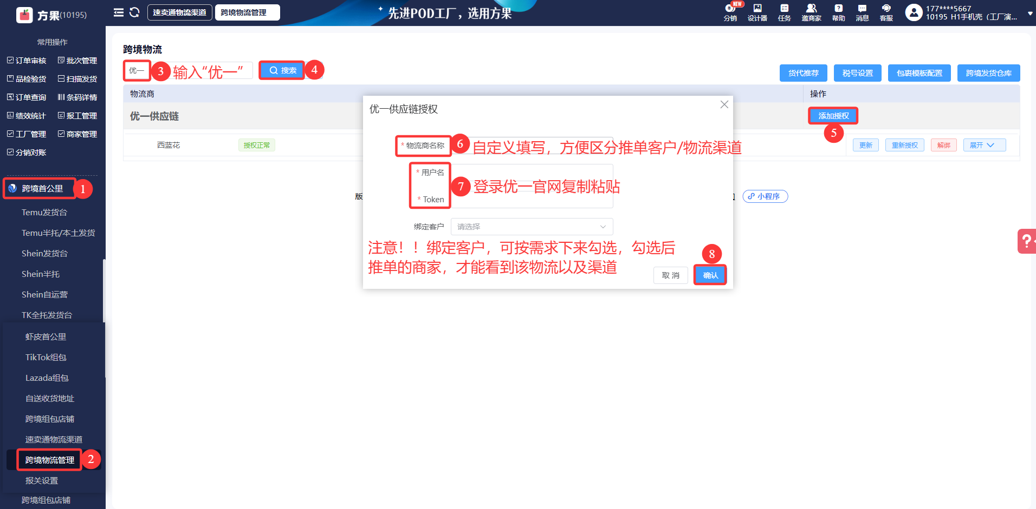Open 订单审核 shortcut
The height and width of the screenshot is (509, 1036).
pyautogui.click(x=27, y=61)
